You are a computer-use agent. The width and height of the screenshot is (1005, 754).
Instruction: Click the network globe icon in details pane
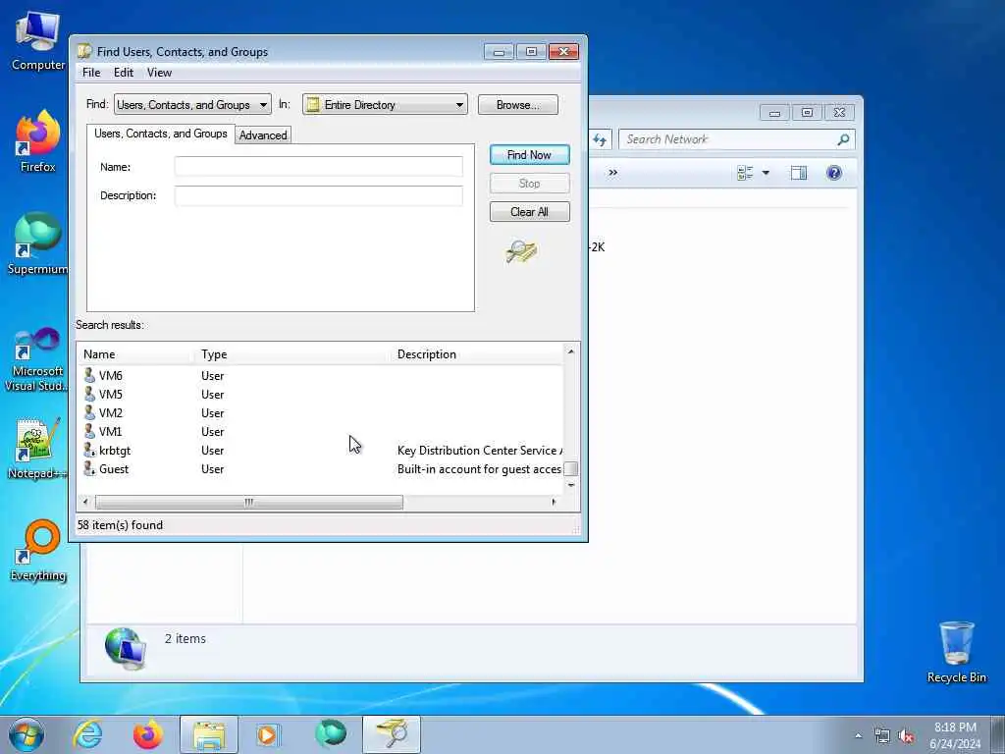(x=125, y=648)
